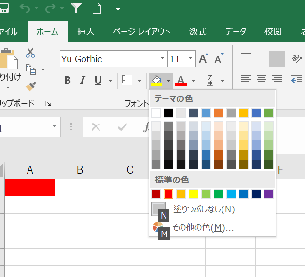This screenshot has width=305, height=277.
Task: Expand the Copy options dropdown arrow
Action: 43,69
